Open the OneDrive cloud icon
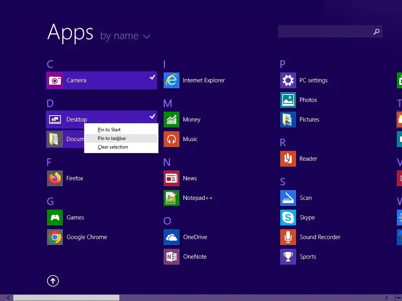The image size is (402, 301). pos(172,237)
